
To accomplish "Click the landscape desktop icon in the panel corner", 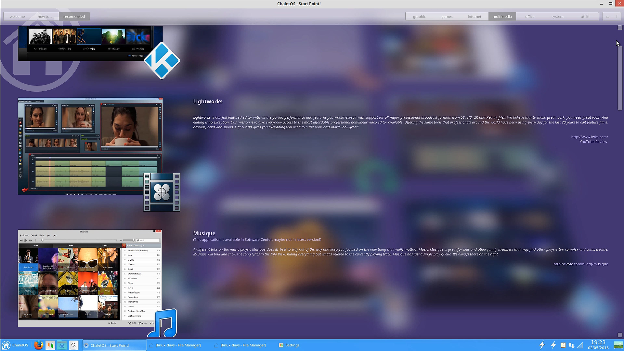I will tap(618, 345).
